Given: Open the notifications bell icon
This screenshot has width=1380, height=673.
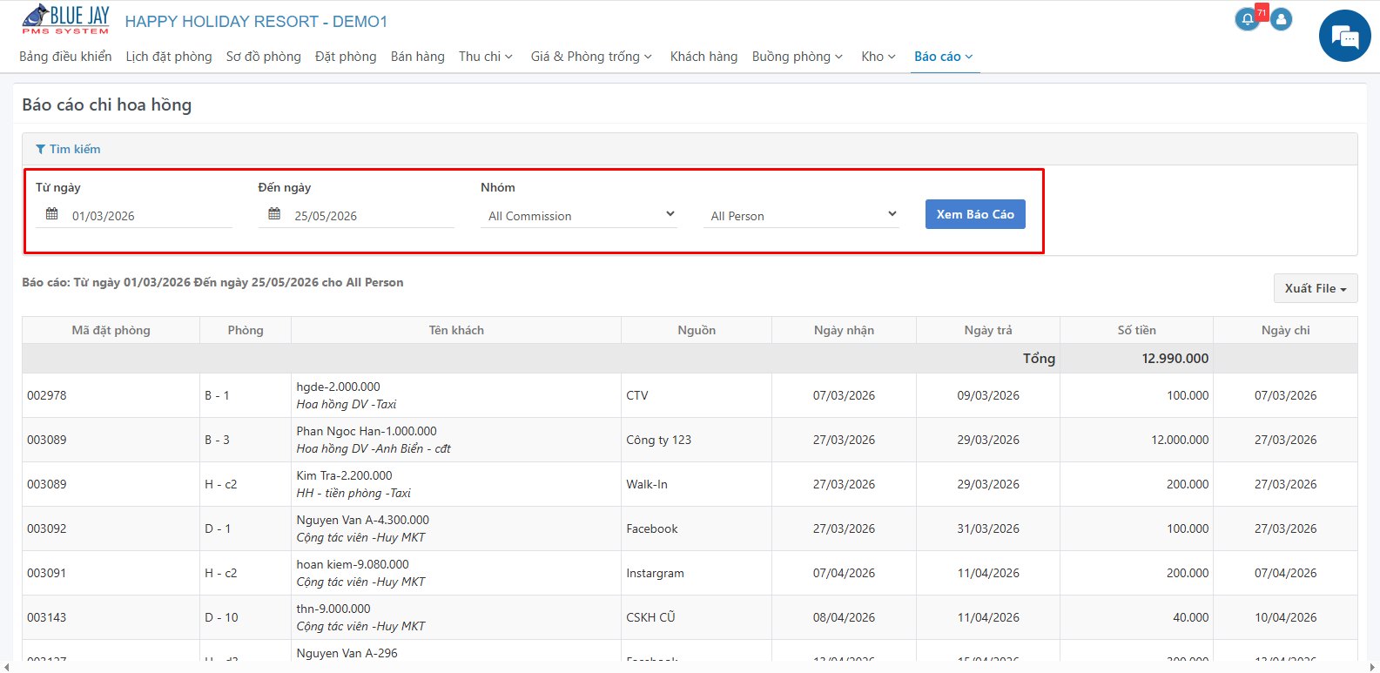Looking at the screenshot, I should pyautogui.click(x=1247, y=19).
